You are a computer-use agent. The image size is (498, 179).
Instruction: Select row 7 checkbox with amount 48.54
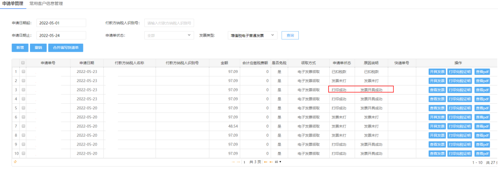[x=23, y=126]
